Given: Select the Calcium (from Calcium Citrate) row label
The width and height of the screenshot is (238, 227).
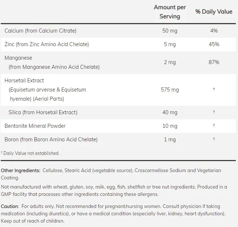Looking at the screenshot, I should click(x=40, y=31).
